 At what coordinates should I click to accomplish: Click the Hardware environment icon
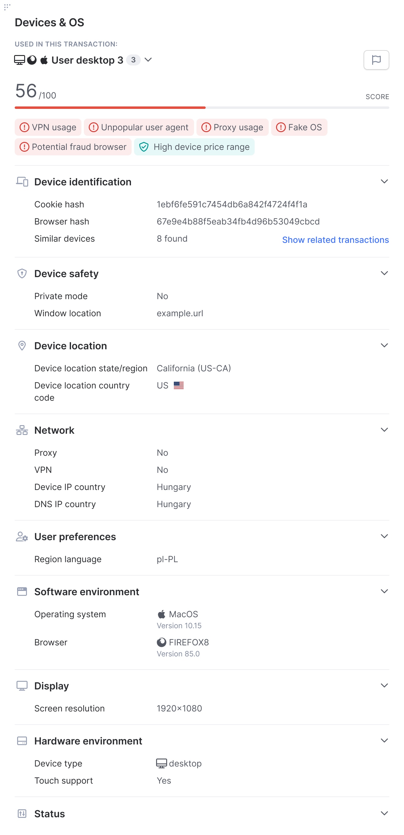[x=22, y=741]
